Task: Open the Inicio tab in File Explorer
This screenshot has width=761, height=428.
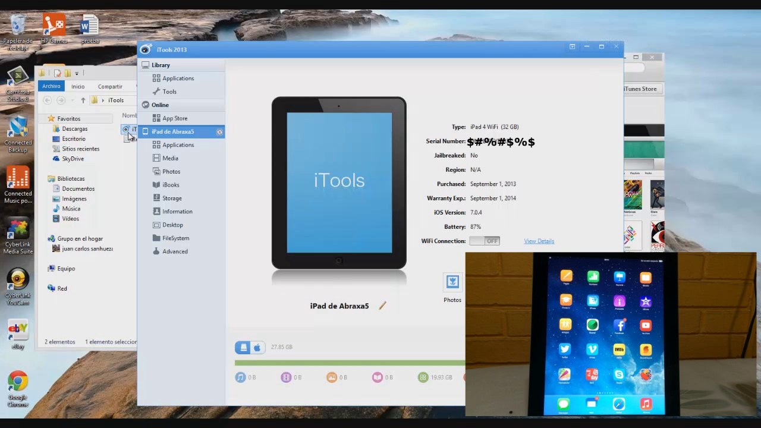Action: click(x=78, y=86)
